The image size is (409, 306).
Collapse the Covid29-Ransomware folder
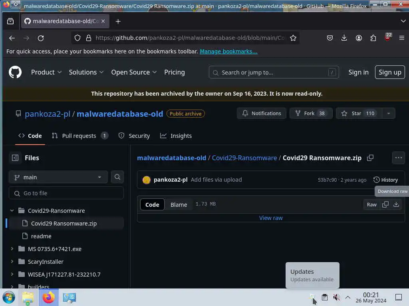(12, 210)
